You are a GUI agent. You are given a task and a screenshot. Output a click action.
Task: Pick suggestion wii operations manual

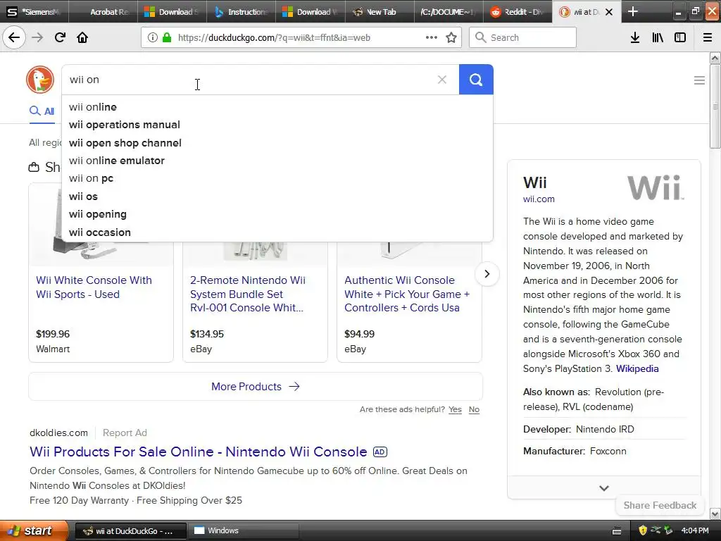tap(277, 125)
